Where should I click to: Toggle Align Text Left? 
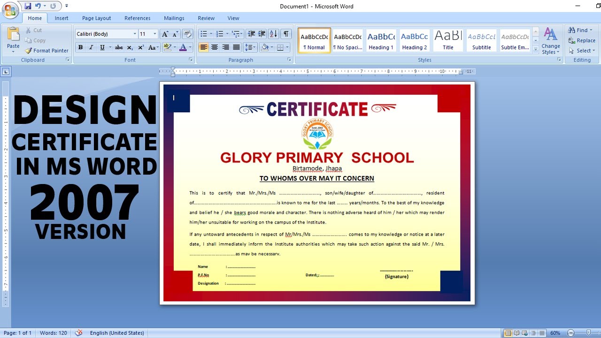(x=204, y=47)
